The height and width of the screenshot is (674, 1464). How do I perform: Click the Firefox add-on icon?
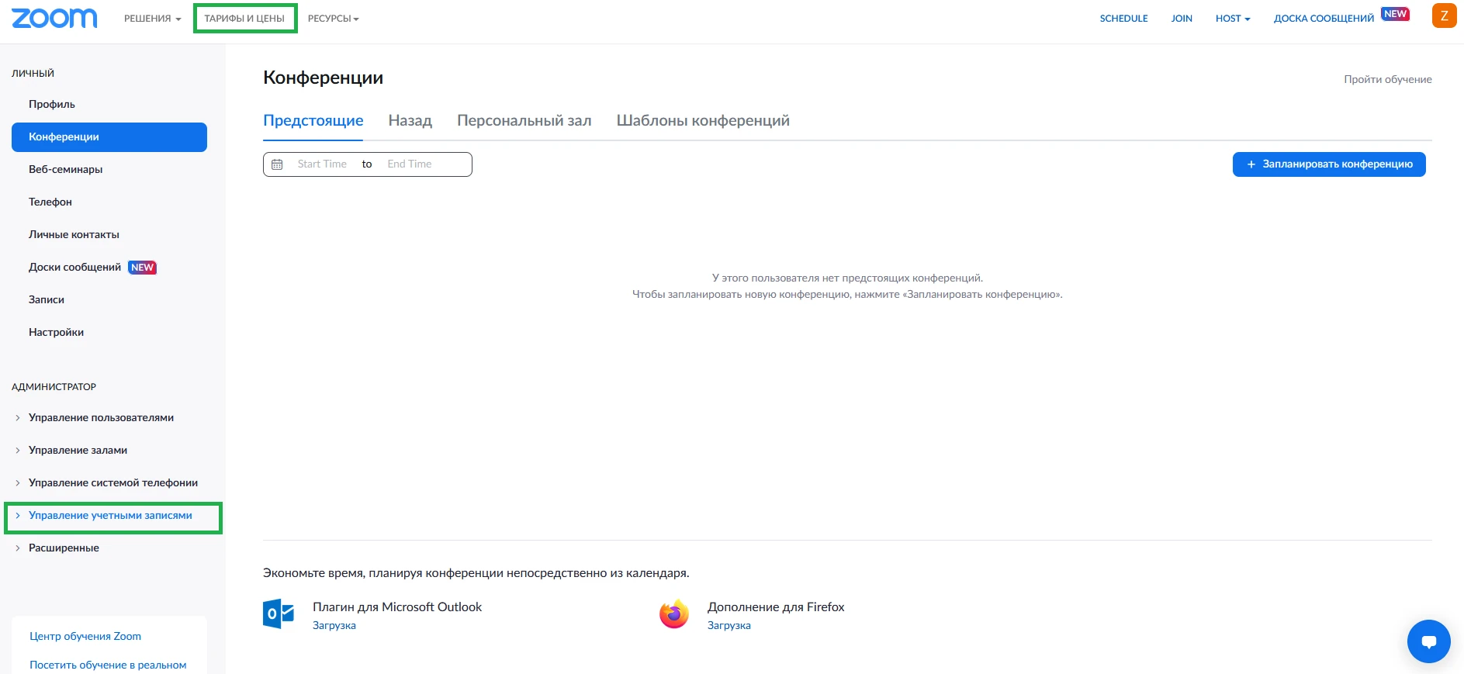click(x=674, y=614)
